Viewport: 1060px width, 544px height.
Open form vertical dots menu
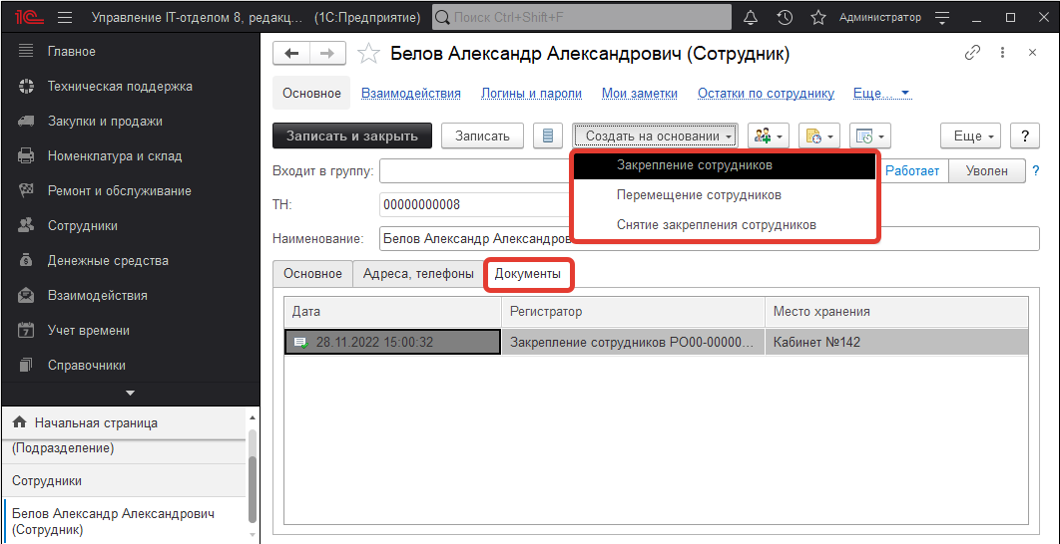click(1002, 53)
